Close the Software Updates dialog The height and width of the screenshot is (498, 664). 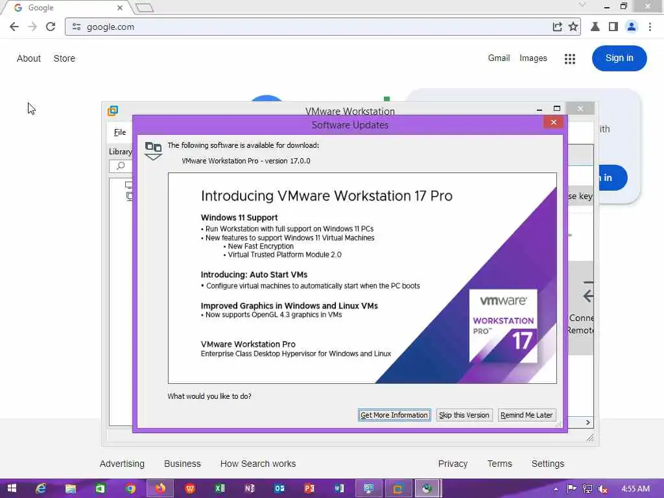(x=554, y=123)
